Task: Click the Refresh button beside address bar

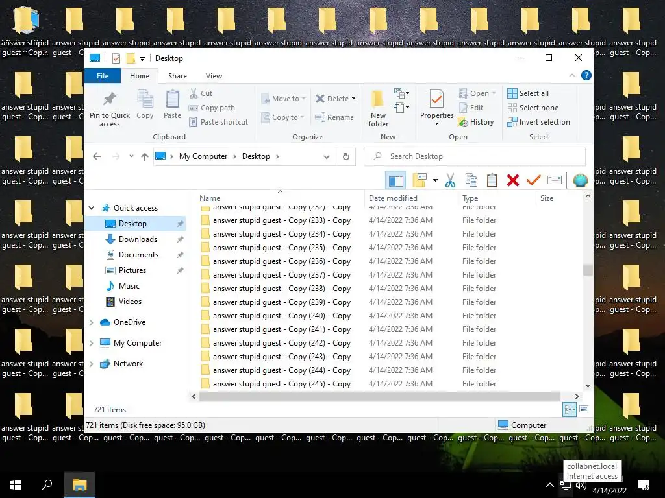Action: 346,157
